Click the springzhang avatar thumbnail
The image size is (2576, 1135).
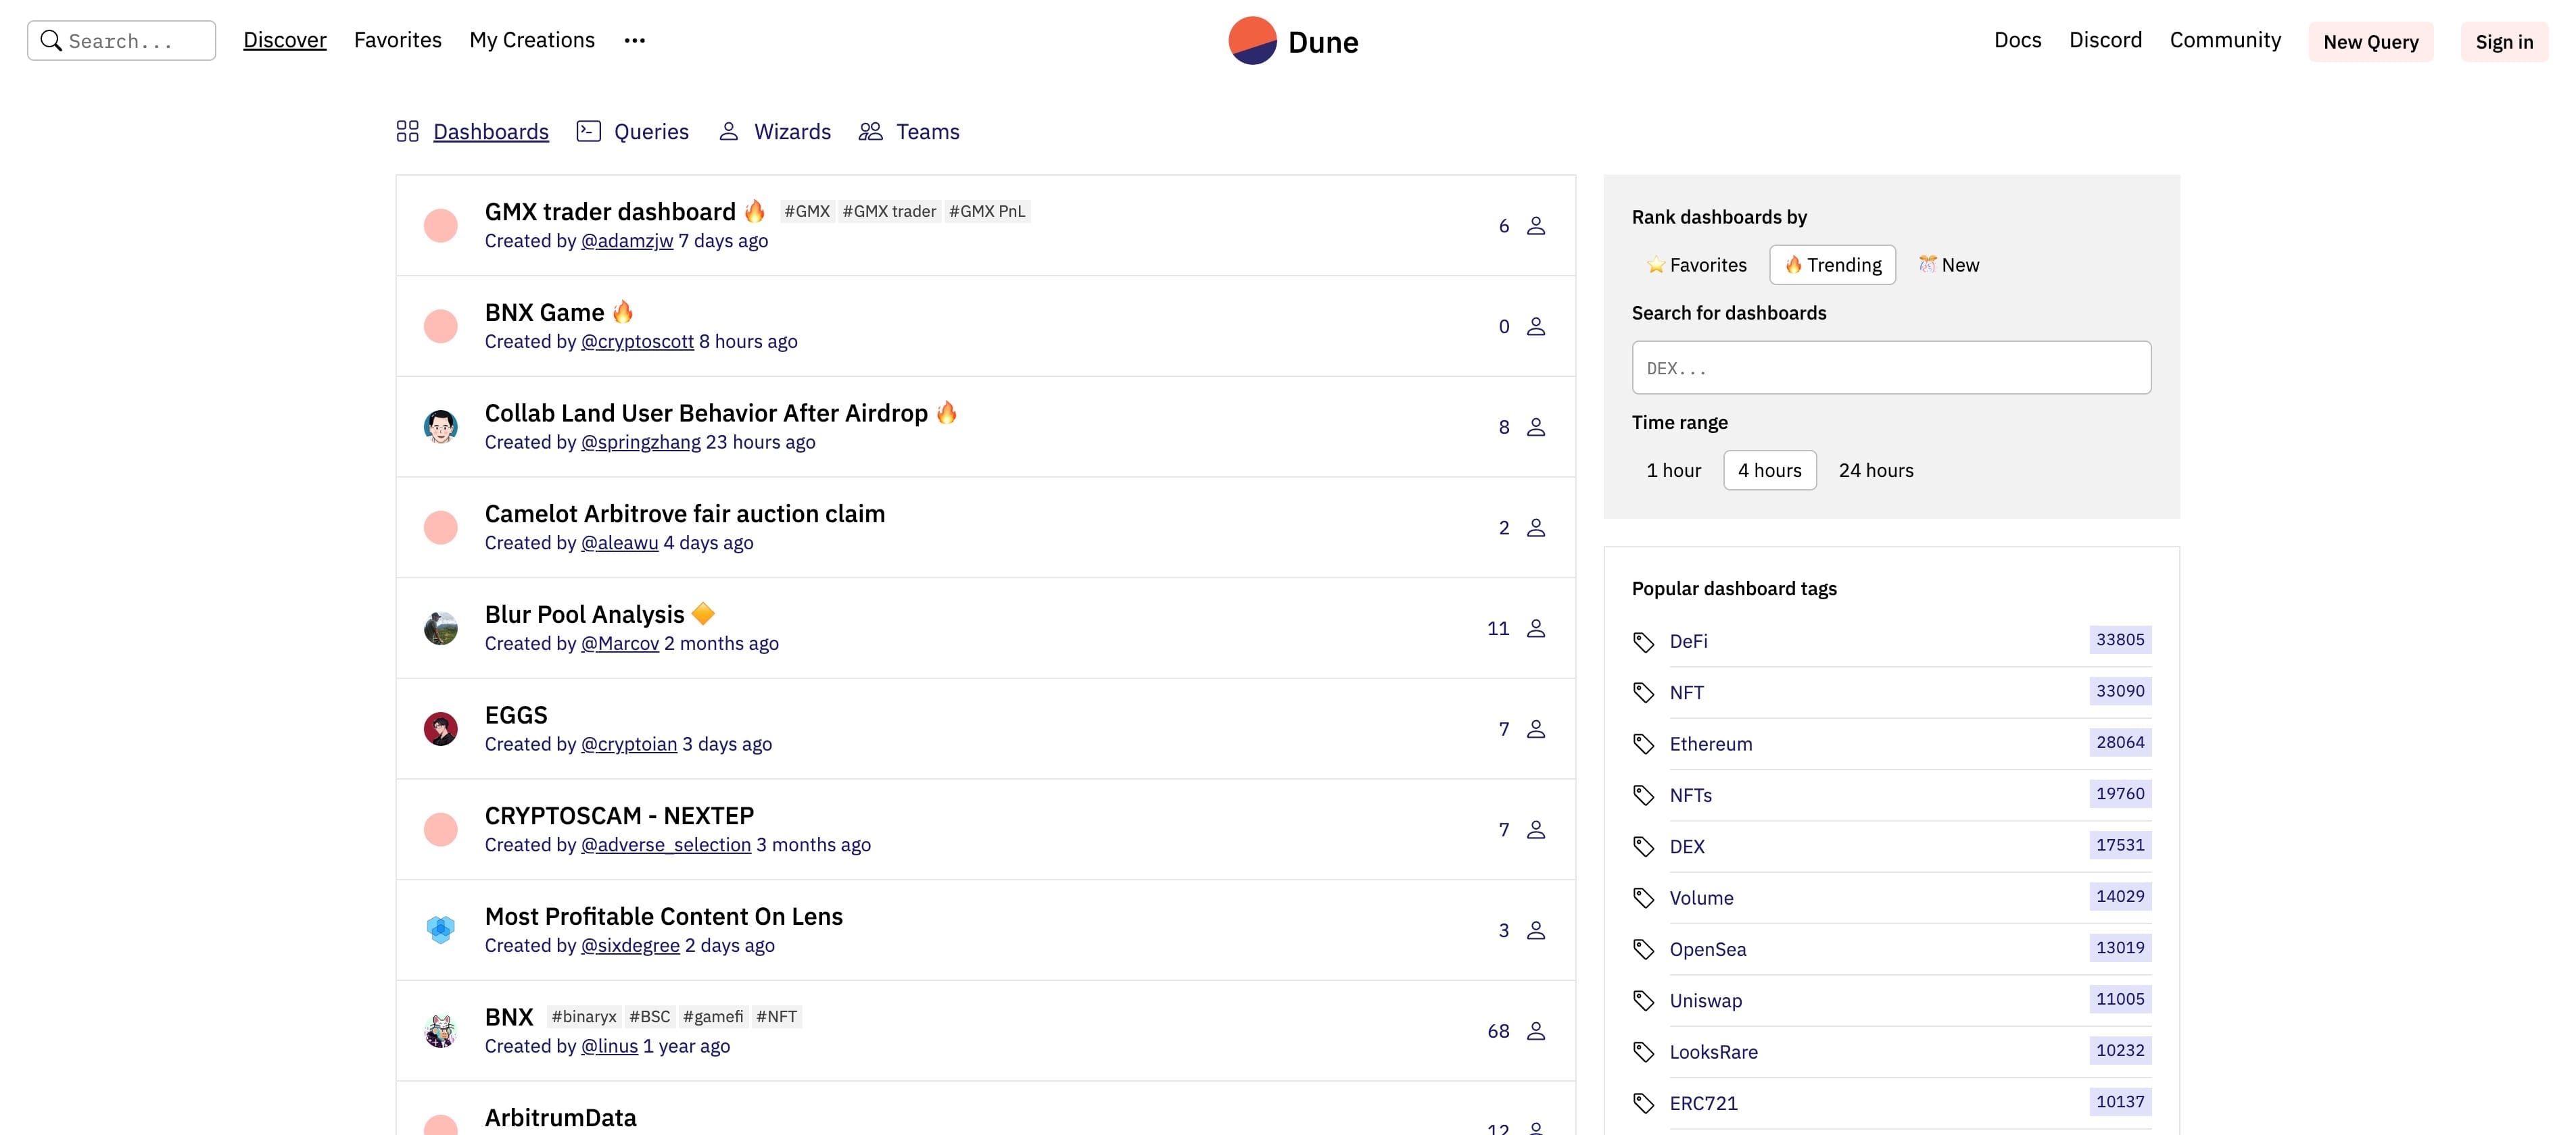(x=440, y=426)
